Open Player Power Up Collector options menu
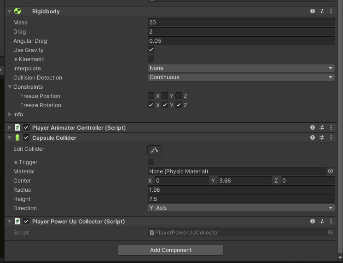 coord(331,222)
